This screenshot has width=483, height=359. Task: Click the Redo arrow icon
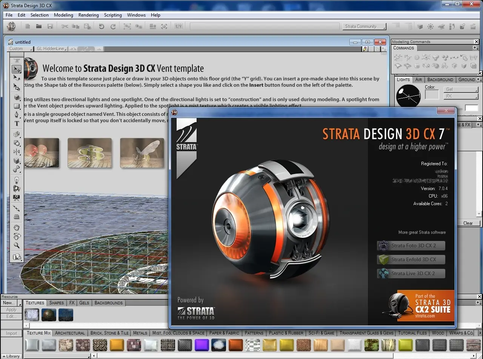click(x=113, y=26)
